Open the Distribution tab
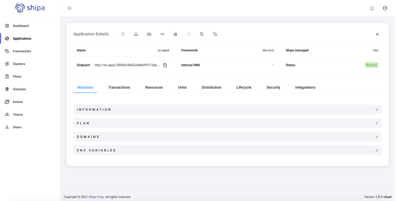 pos(212,87)
